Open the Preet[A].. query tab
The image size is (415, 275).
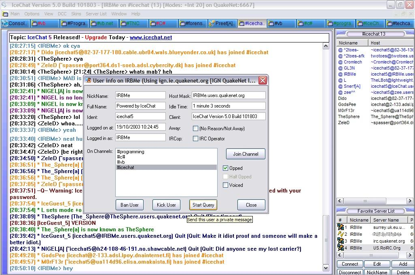click(x=222, y=23)
